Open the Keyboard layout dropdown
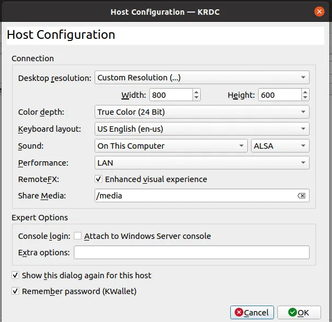Image resolution: width=332 pixels, height=322 pixels. 202,129
